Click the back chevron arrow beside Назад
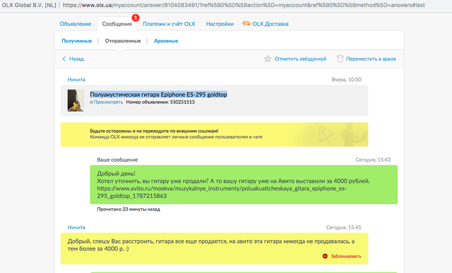452x273 pixels. (x=63, y=59)
